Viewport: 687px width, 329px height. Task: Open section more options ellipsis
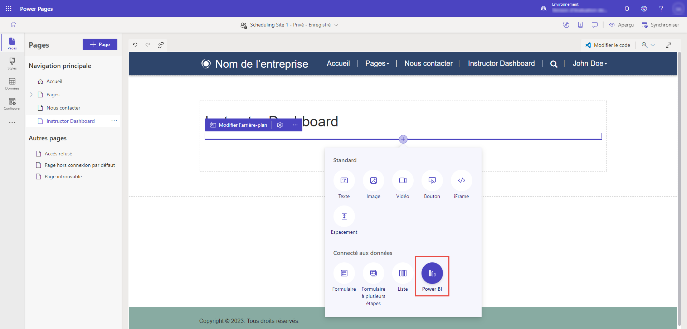point(295,125)
